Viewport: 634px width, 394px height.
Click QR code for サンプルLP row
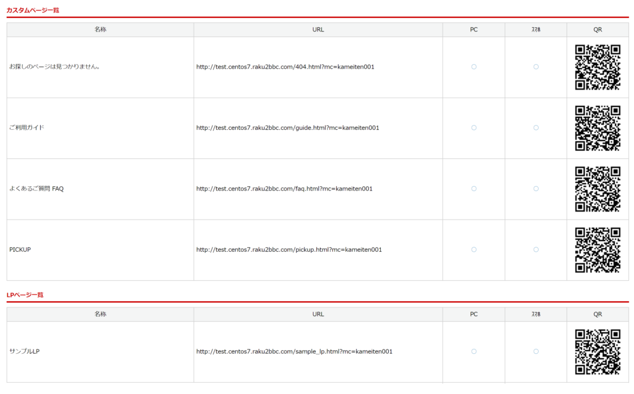pyautogui.click(x=597, y=351)
